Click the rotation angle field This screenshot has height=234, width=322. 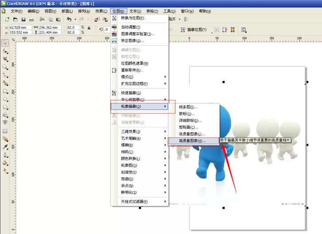coord(107,30)
